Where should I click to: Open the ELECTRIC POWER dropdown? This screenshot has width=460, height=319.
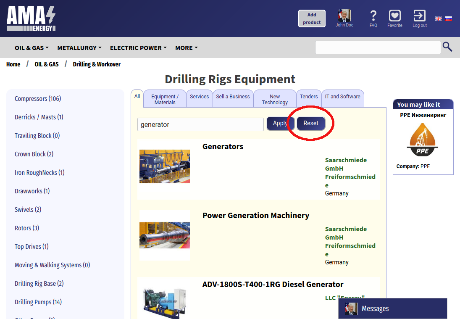138,48
